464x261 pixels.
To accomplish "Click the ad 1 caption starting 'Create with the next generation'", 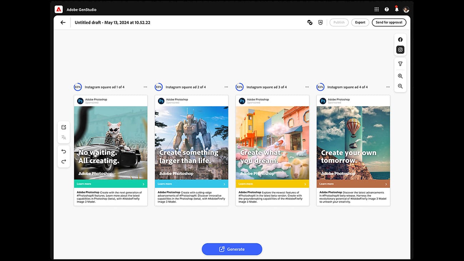I will click(x=110, y=197).
